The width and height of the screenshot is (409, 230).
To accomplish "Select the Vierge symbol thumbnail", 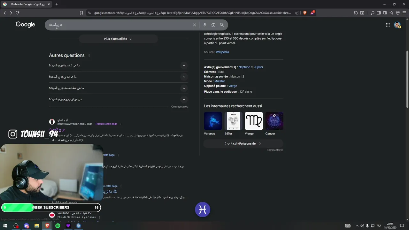I will point(254,121).
